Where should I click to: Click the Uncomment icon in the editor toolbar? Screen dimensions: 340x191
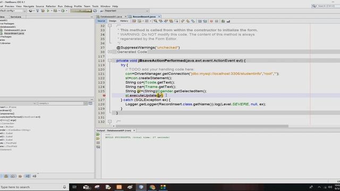228,21
